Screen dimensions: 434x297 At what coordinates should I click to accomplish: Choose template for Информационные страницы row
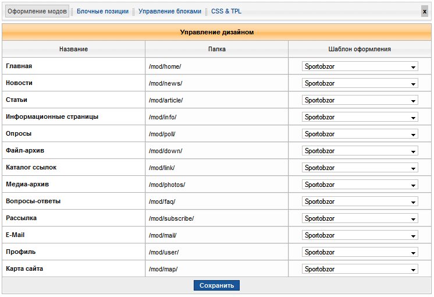tap(360, 117)
